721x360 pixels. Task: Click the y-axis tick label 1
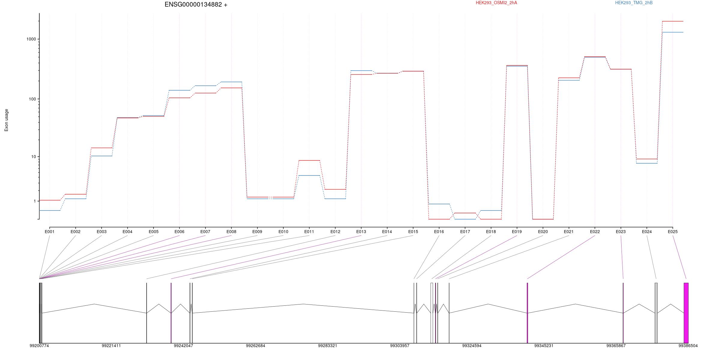(x=35, y=201)
